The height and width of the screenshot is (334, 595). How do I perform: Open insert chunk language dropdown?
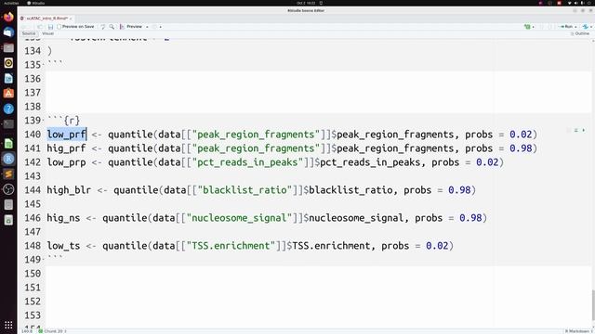click(533, 27)
